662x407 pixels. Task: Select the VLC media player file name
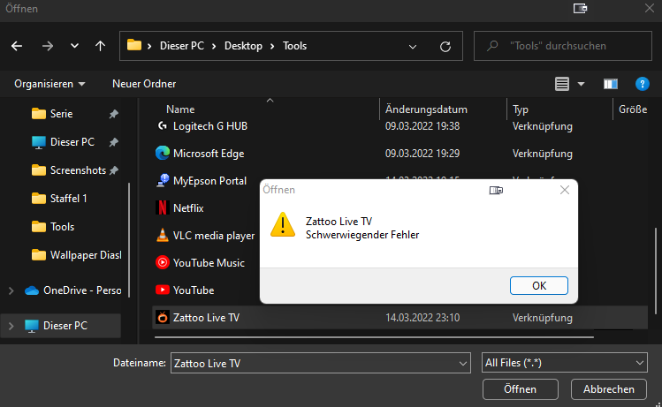(x=214, y=236)
